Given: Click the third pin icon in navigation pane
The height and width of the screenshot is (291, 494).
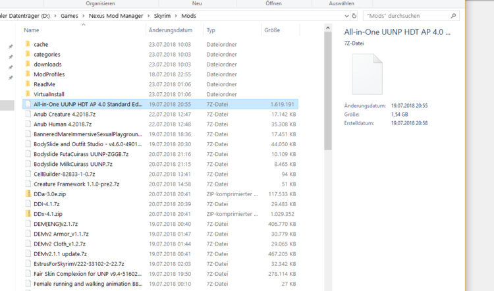Looking at the screenshot, I should click(11, 67).
